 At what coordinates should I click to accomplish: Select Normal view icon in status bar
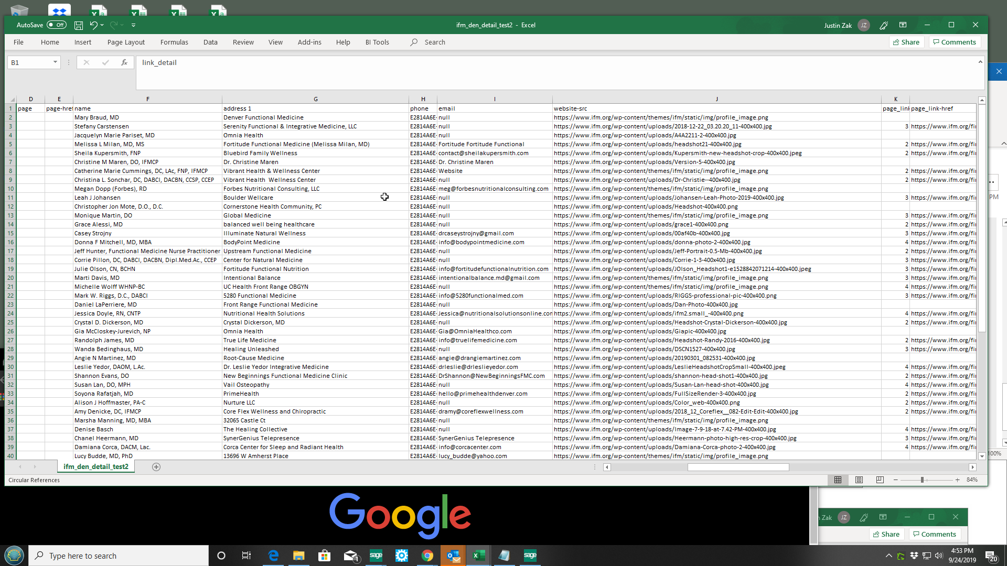(838, 480)
